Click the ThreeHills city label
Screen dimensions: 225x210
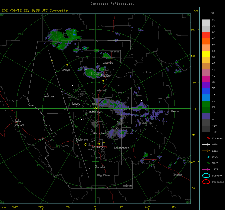click(x=126, y=109)
